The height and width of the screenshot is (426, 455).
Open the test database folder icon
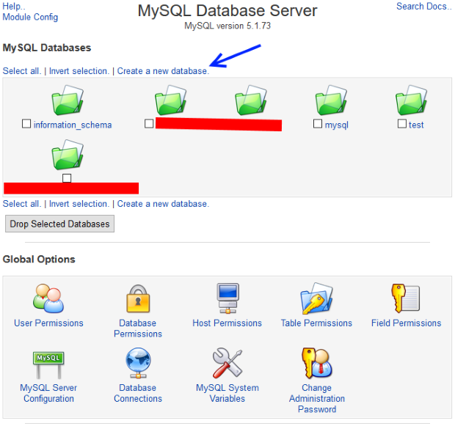411,100
